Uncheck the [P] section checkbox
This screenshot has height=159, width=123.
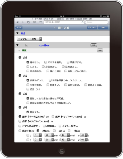click(x=20, y=107)
